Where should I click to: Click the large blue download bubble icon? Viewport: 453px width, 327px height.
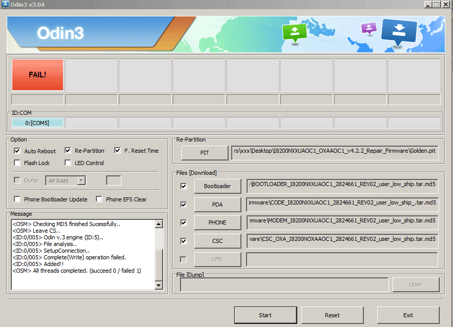point(399,32)
